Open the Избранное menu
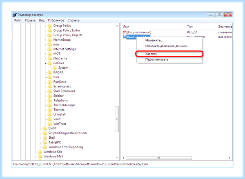This screenshot has height=179, width=245. [x=56, y=20]
